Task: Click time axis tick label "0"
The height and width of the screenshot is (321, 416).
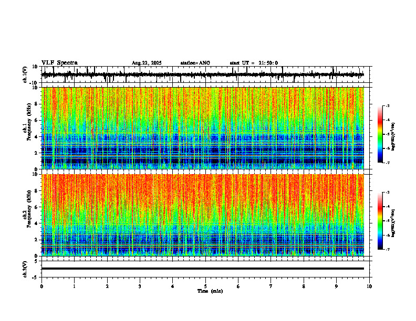Action: (x=41, y=286)
